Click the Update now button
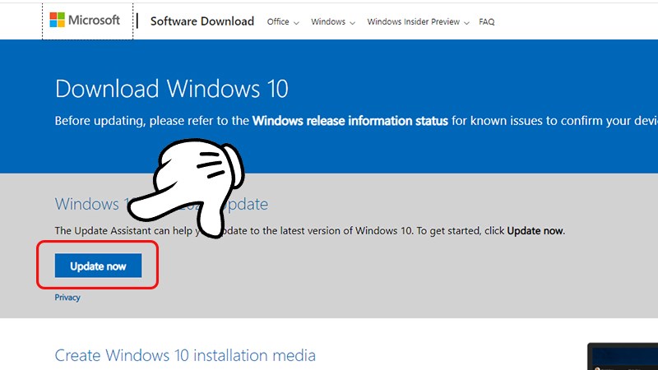The width and height of the screenshot is (658, 370). pyautogui.click(x=98, y=266)
